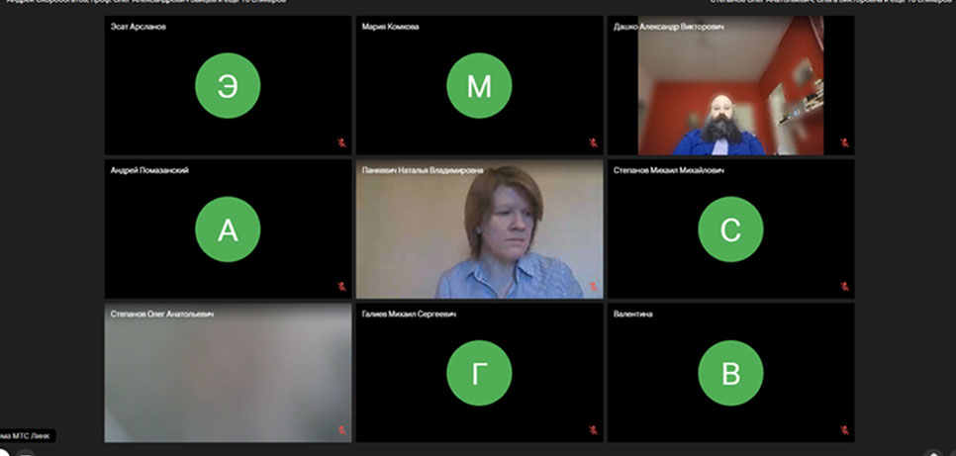Image resolution: width=956 pixels, height=456 pixels.
Task: Click muted mic icon in Степанов Олег Анатольевич tile
Action: pos(342,430)
